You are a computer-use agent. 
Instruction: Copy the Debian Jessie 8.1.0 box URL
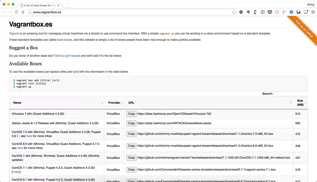[131, 123]
